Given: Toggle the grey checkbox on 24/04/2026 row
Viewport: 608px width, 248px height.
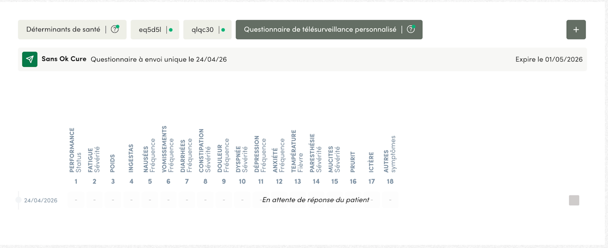Looking at the screenshot, I should (574, 200).
